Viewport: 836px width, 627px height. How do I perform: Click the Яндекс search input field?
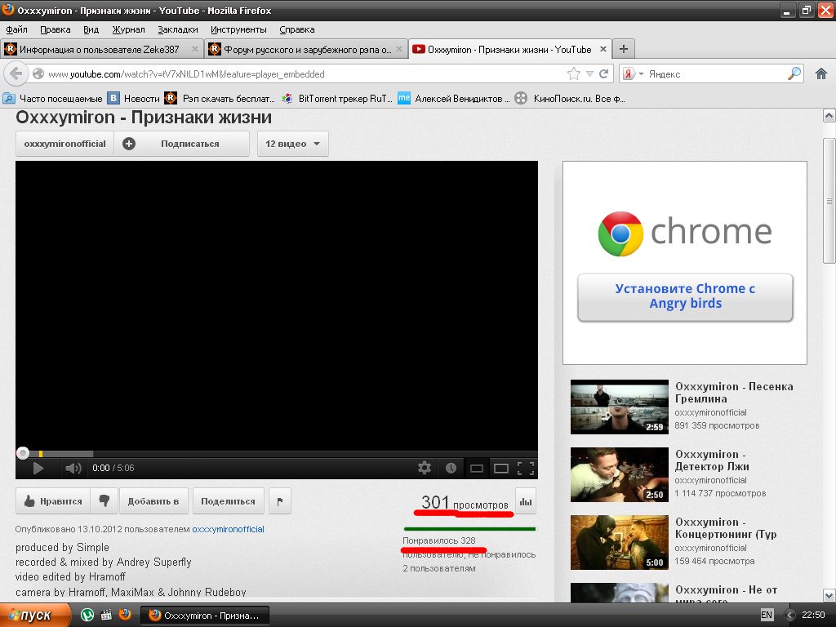tap(715, 73)
